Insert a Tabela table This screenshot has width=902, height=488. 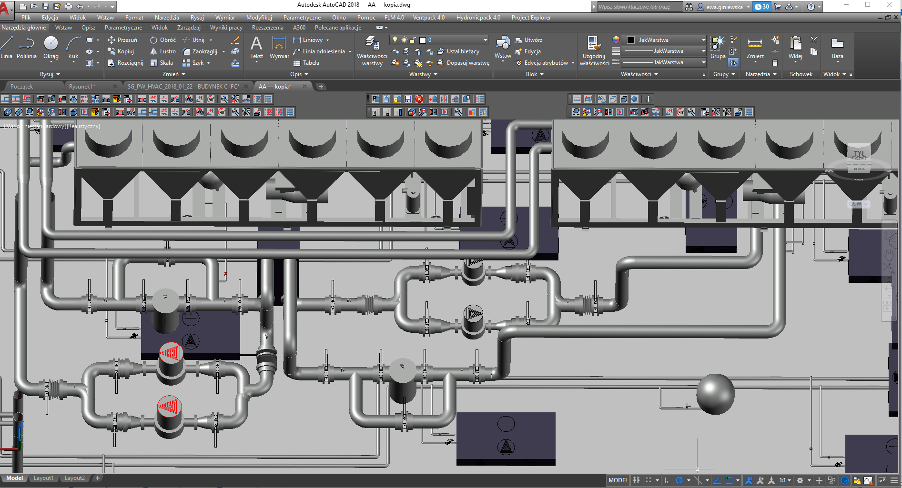[x=306, y=63]
